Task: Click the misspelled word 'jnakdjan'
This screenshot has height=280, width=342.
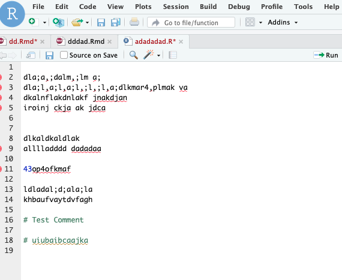Action: coord(110,98)
